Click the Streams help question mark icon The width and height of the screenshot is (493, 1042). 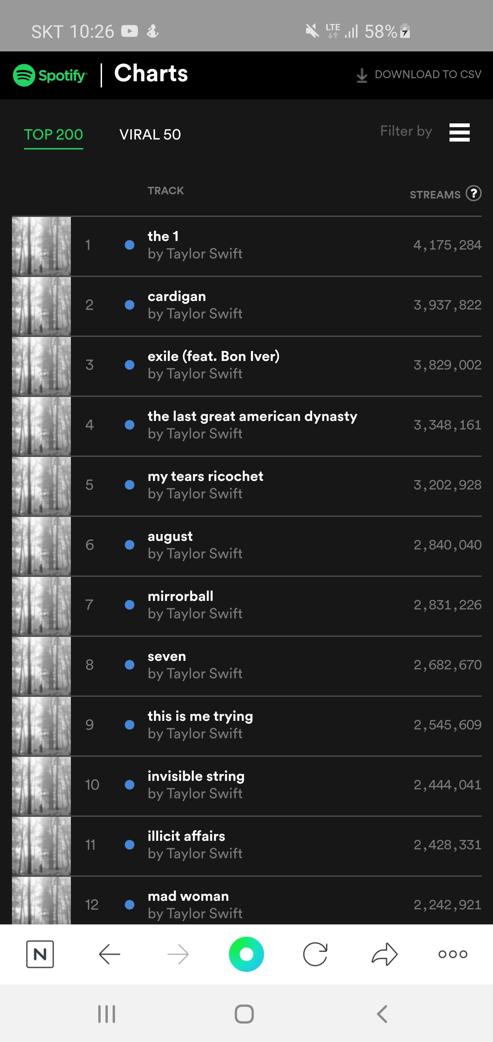(x=473, y=194)
